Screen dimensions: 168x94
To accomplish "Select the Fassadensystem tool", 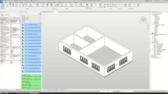I will [x=37, y=5].
